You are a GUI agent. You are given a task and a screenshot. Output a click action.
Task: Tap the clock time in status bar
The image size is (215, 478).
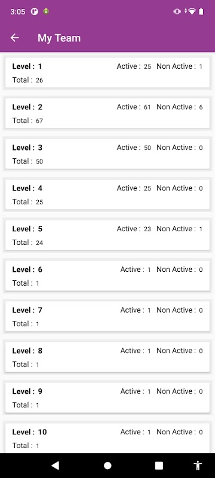coord(18,12)
